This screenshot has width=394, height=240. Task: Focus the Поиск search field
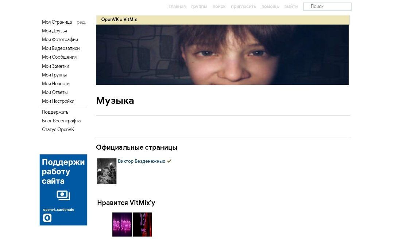(327, 7)
